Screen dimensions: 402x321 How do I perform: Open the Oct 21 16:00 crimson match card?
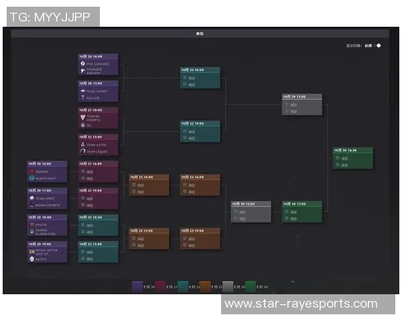click(98, 171)
